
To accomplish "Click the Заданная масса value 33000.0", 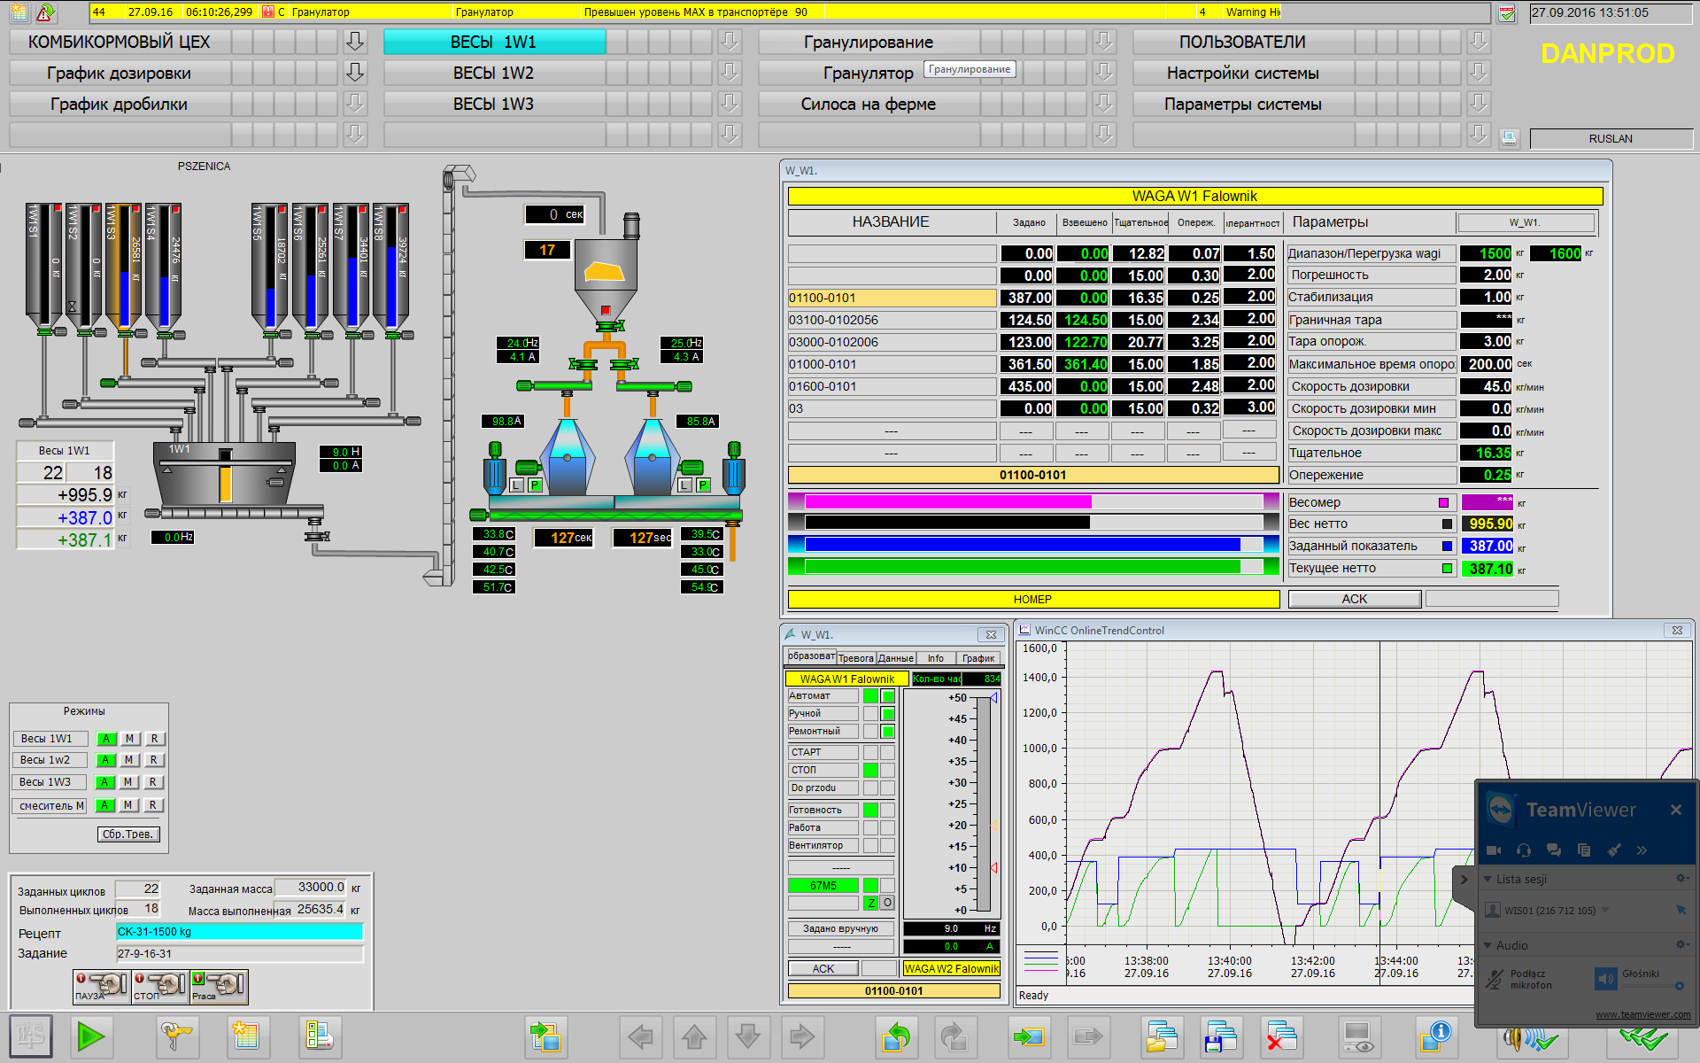I will (x=311, y=887).
